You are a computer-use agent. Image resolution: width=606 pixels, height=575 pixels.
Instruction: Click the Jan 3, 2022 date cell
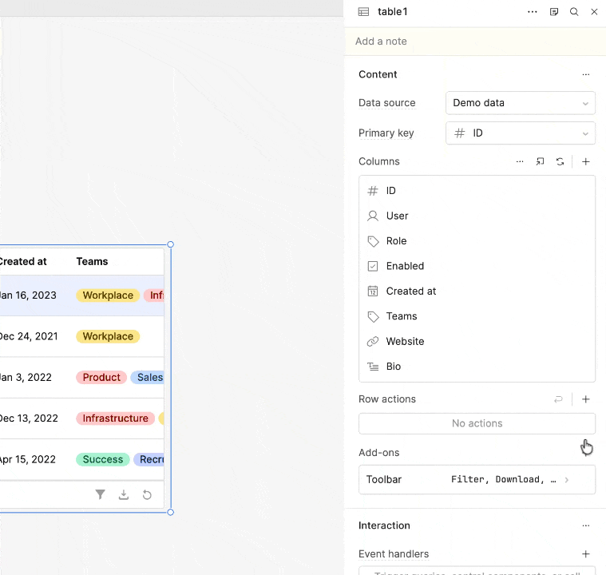click(26, 378)
